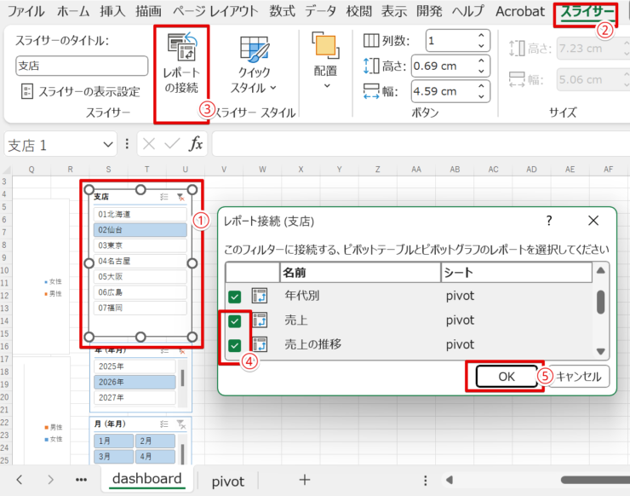This screenshot has width=630, height=496.
Task: Click the button width field 4.59 cm
Action: click(x=444, y=91)
